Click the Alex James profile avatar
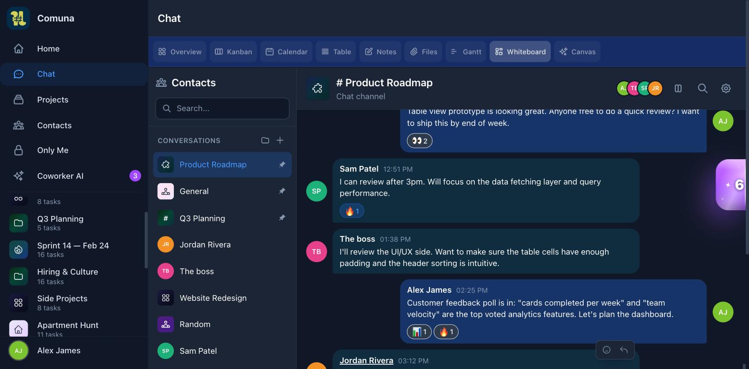Image resolution: width=749 pixels, height=369 pixels. [18, 350]
